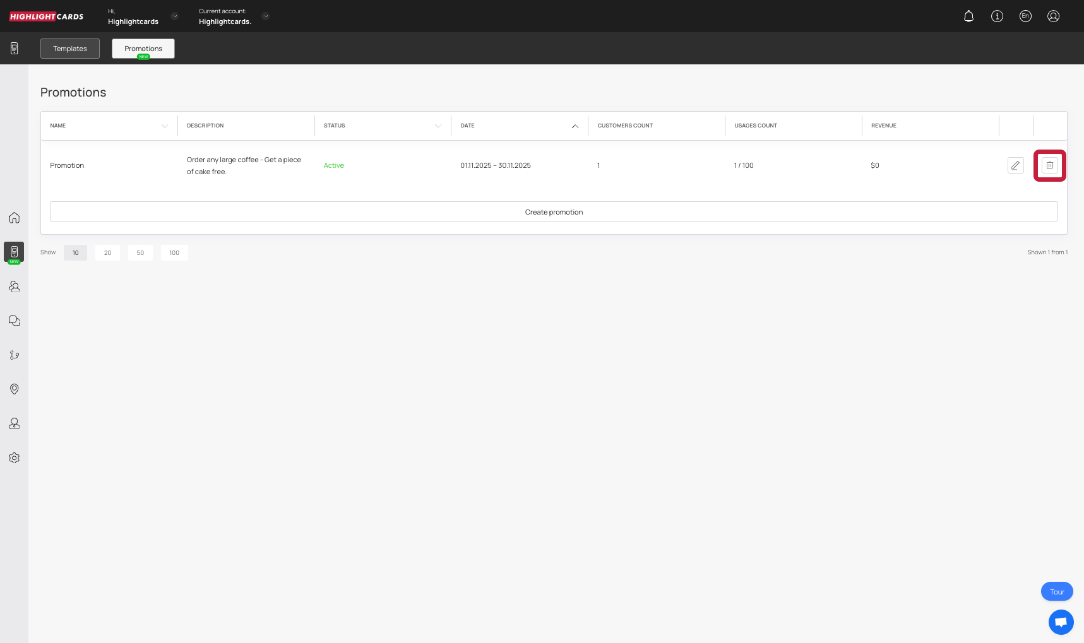This screenshot has width=1084, height=643.
Task: Expand the Name column filter dropdown
Action: click(165, 126)
